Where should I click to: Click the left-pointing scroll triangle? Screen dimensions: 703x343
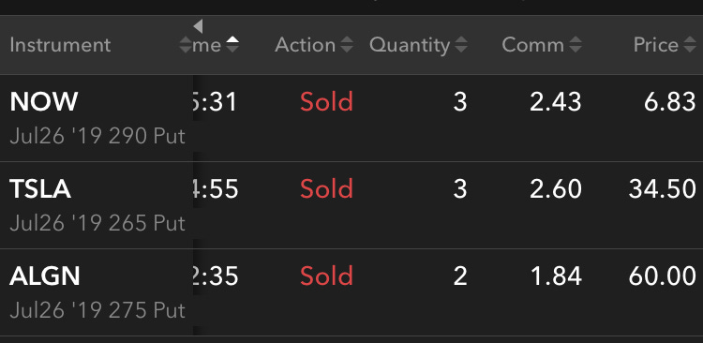[198, 26]
